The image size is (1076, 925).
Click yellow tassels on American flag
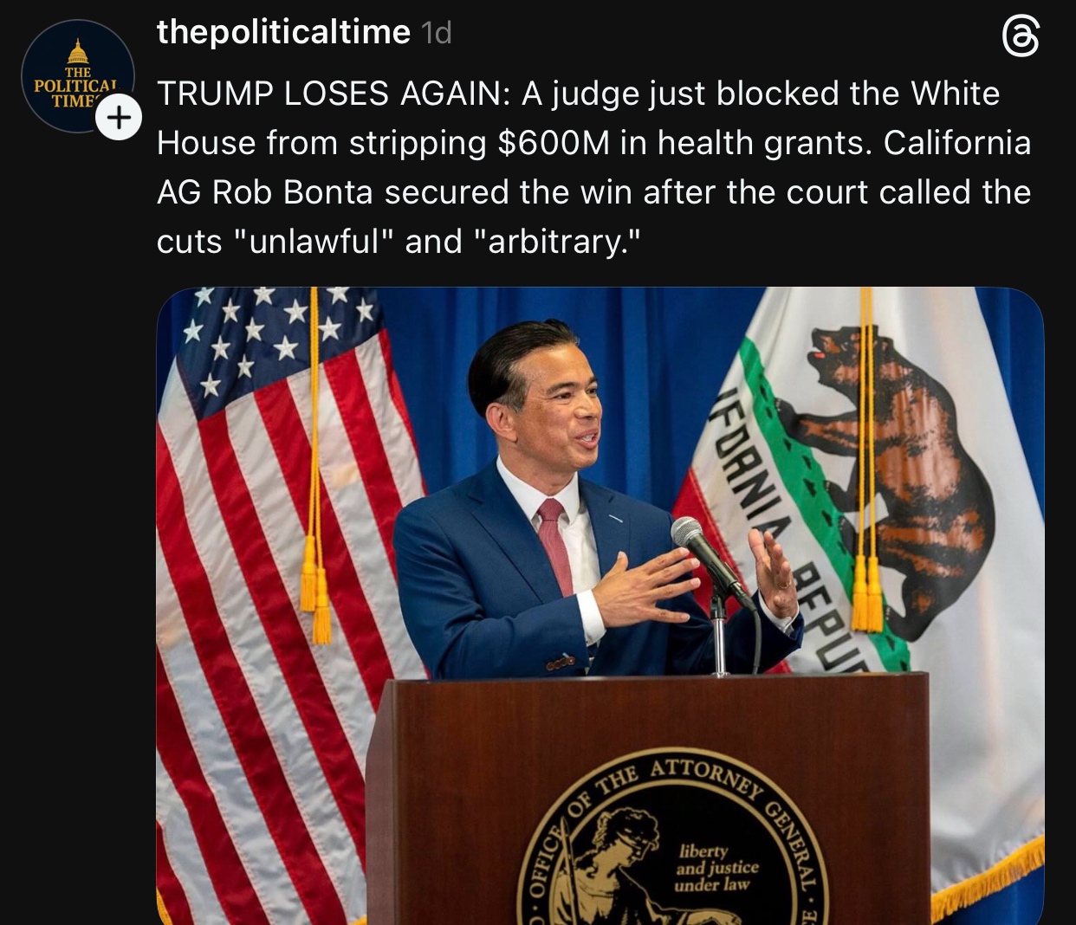click(x=315, y=589)
